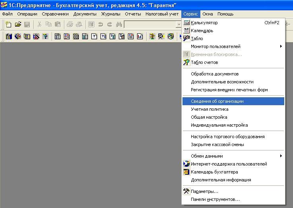Select Регистрация внешних печатных форм
Image resolution: width=293 pixels, height=208 pixels.
[233, 90]
